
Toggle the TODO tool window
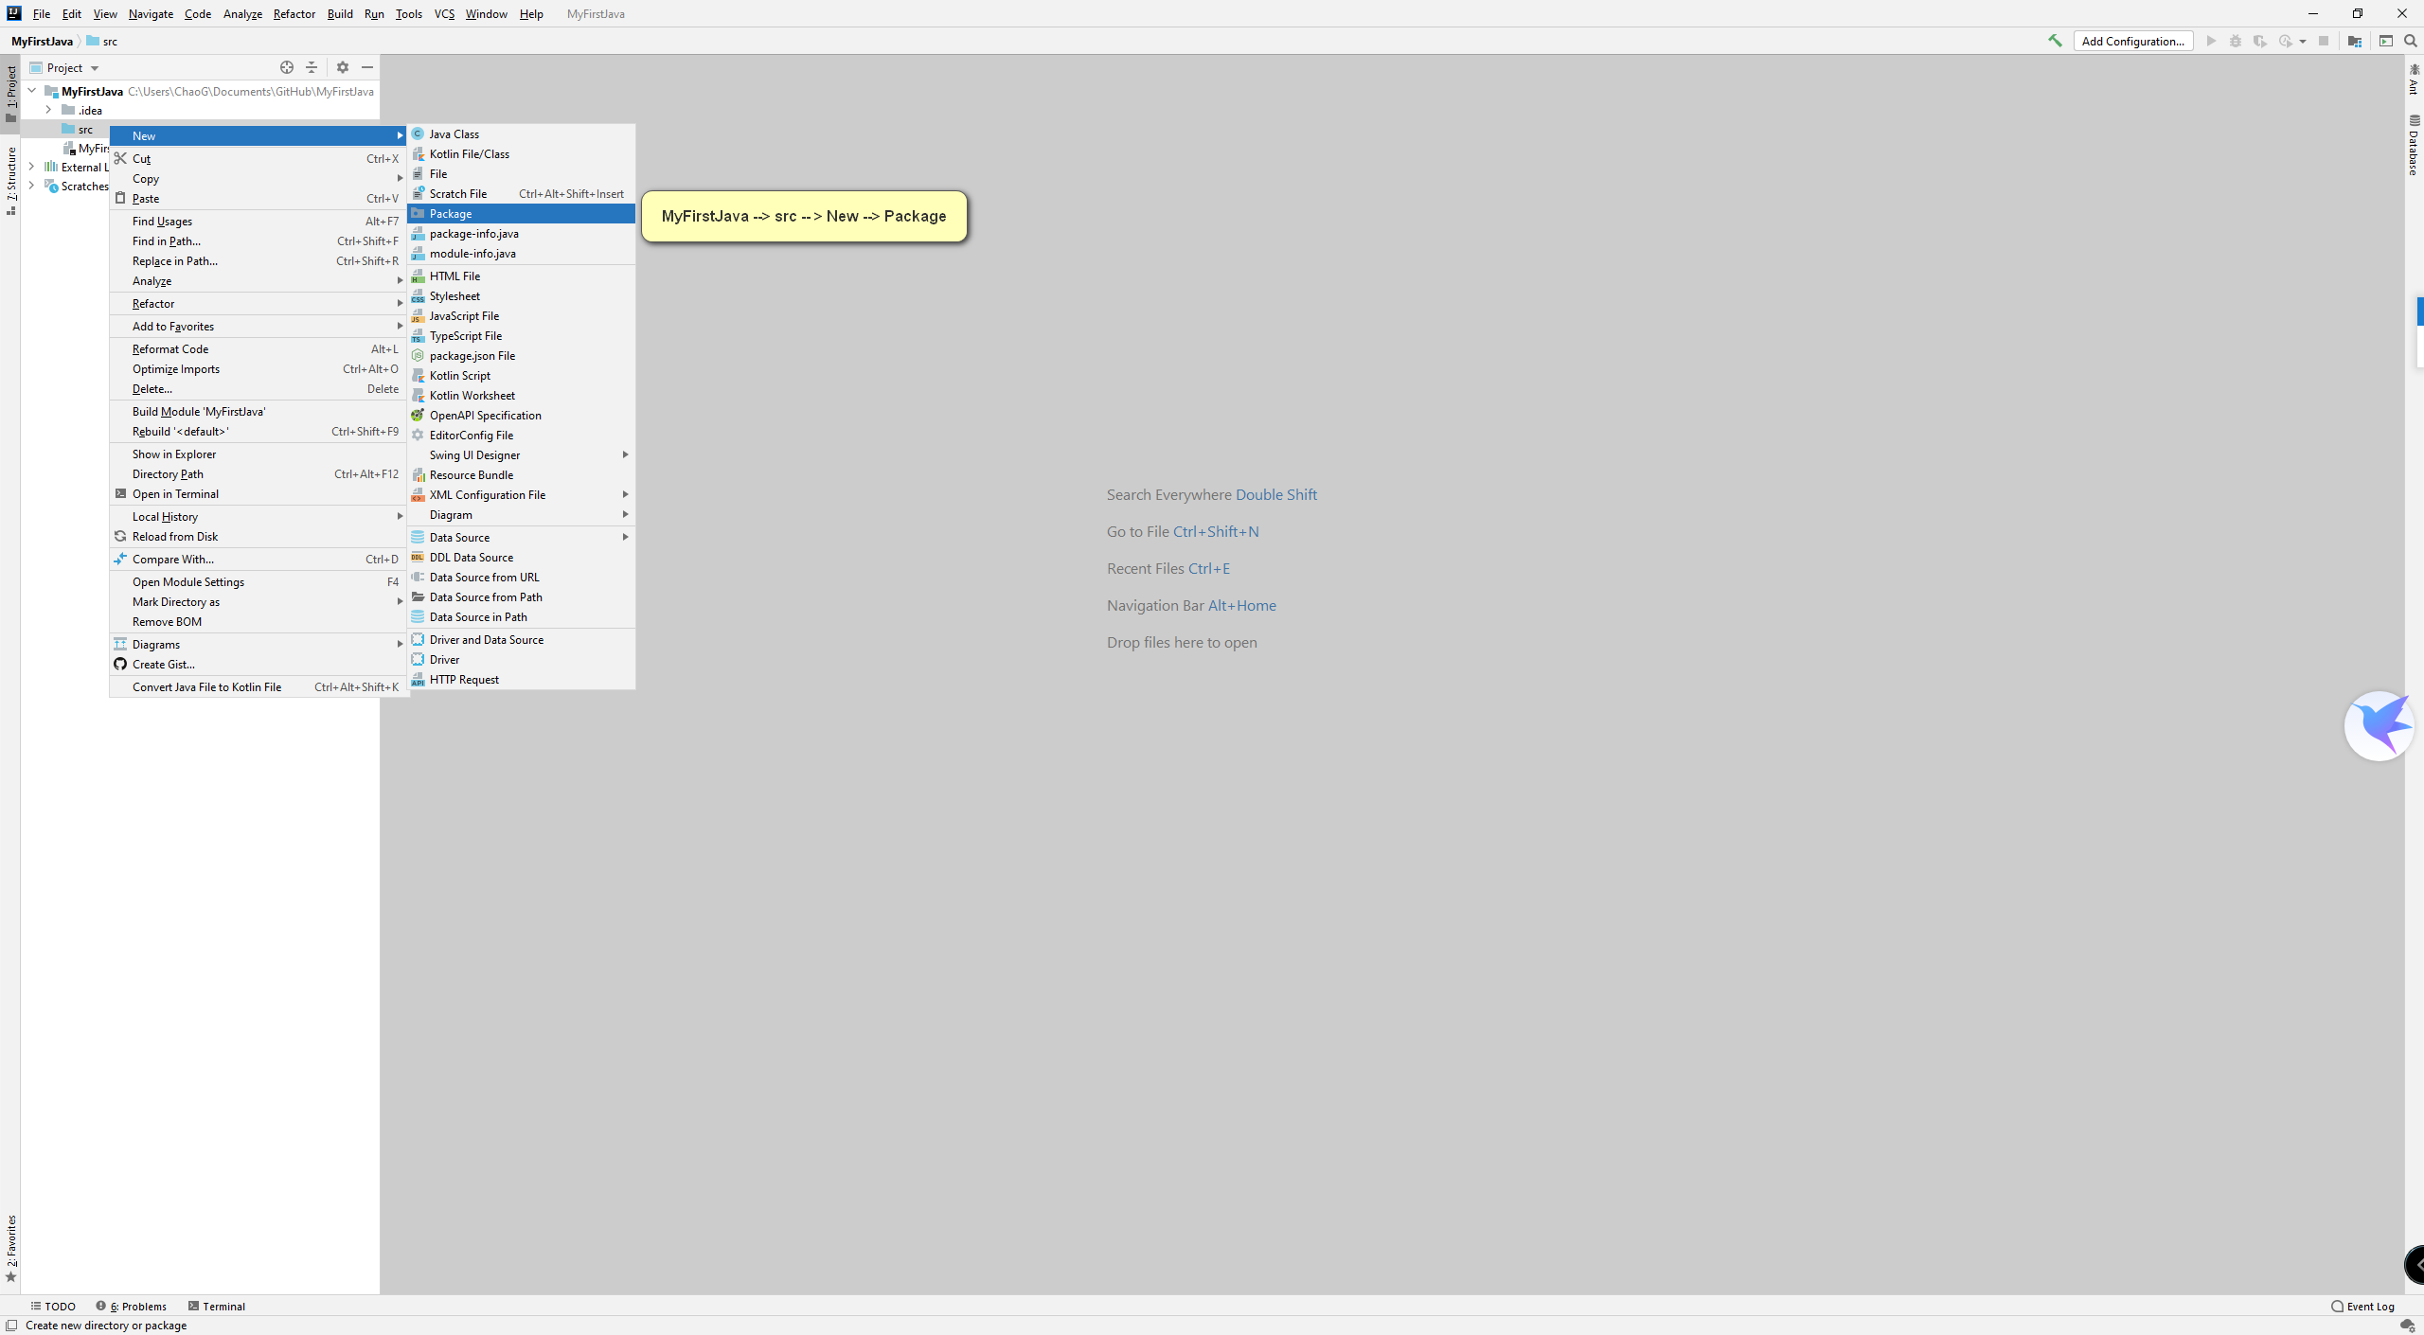pyautogui.click(x=53, y=1306)
